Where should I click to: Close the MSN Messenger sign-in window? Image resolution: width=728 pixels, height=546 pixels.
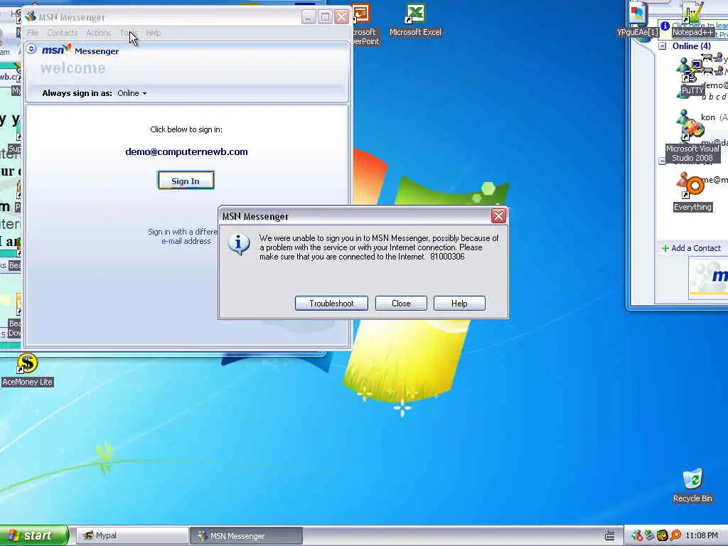pos(342,18)
